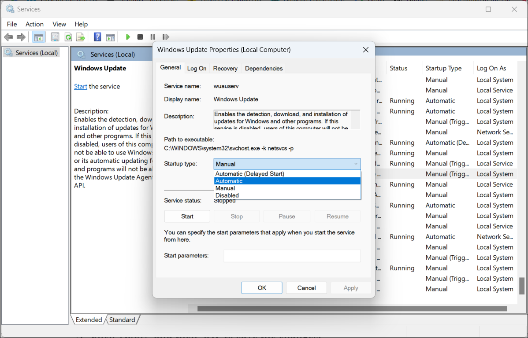Go forward using the toolbar Forward arrow
Viewport: 528px width, 338px height.
pyautogui.click(x=21, y=37)
